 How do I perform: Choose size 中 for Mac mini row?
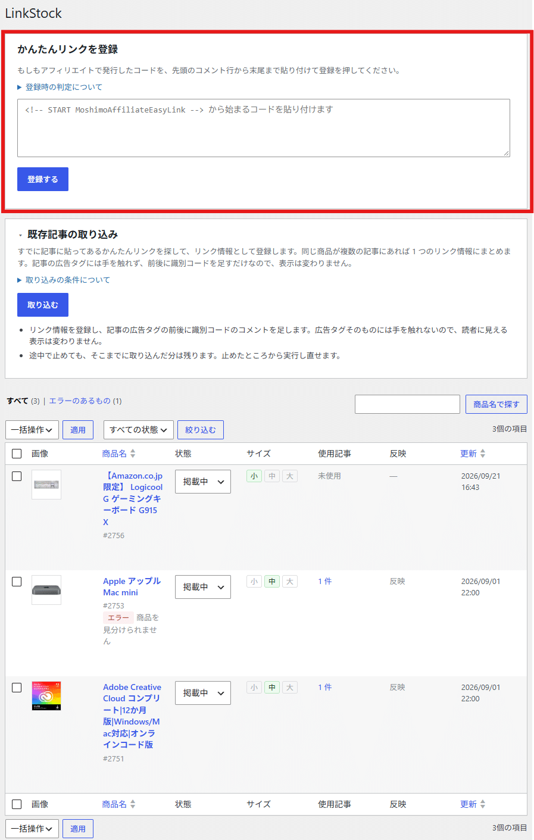pos(272,582)
